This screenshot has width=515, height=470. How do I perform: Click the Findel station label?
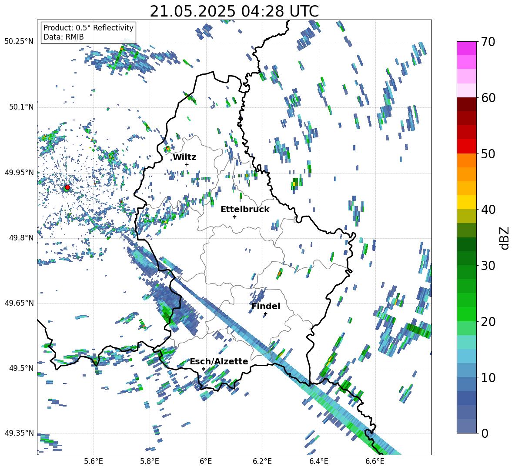coord(266,306)
